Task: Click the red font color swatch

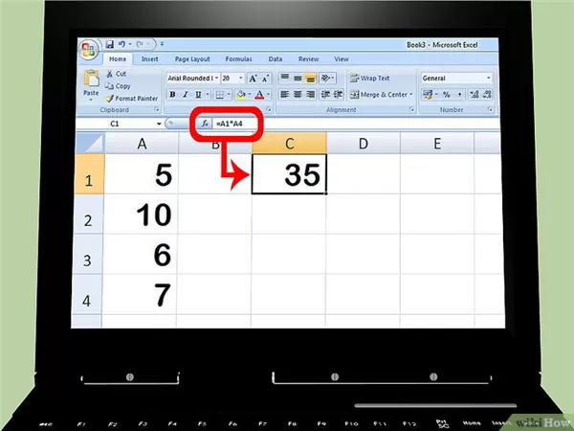Action: click(259, 95)
